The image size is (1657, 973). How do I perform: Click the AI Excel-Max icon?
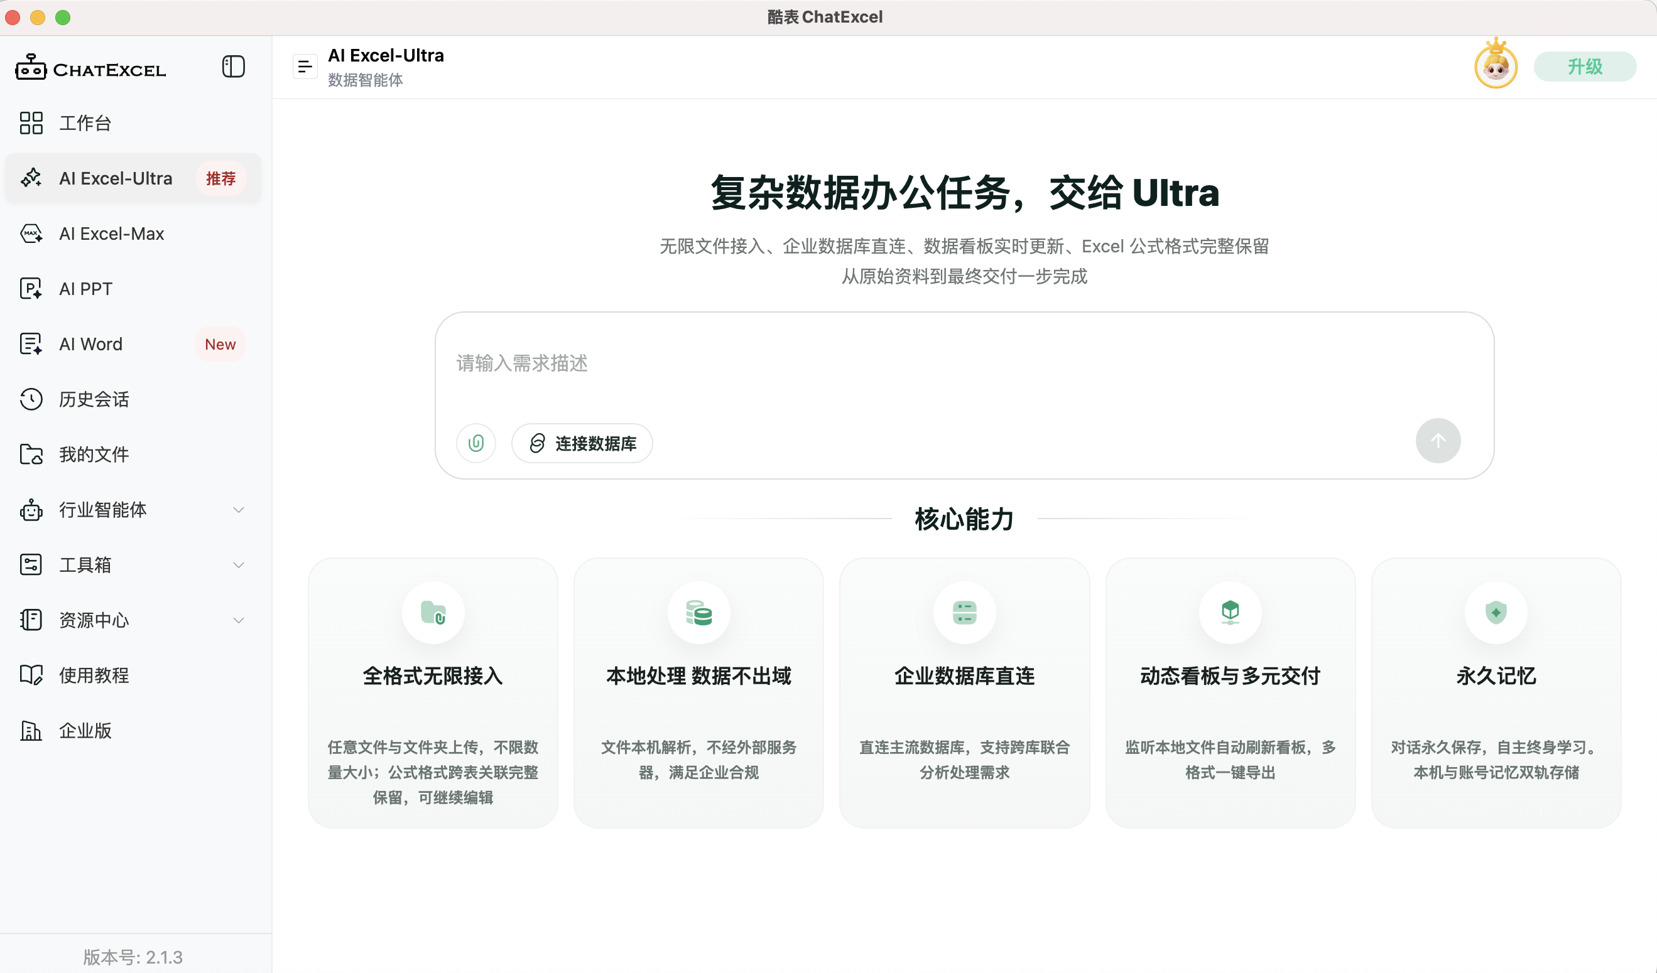[x=31, y=234]
